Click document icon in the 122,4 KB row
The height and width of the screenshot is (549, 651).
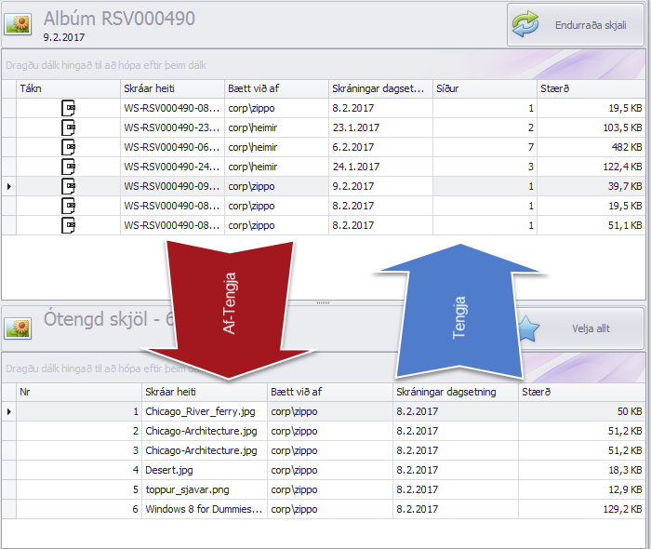tap(68, 167)
